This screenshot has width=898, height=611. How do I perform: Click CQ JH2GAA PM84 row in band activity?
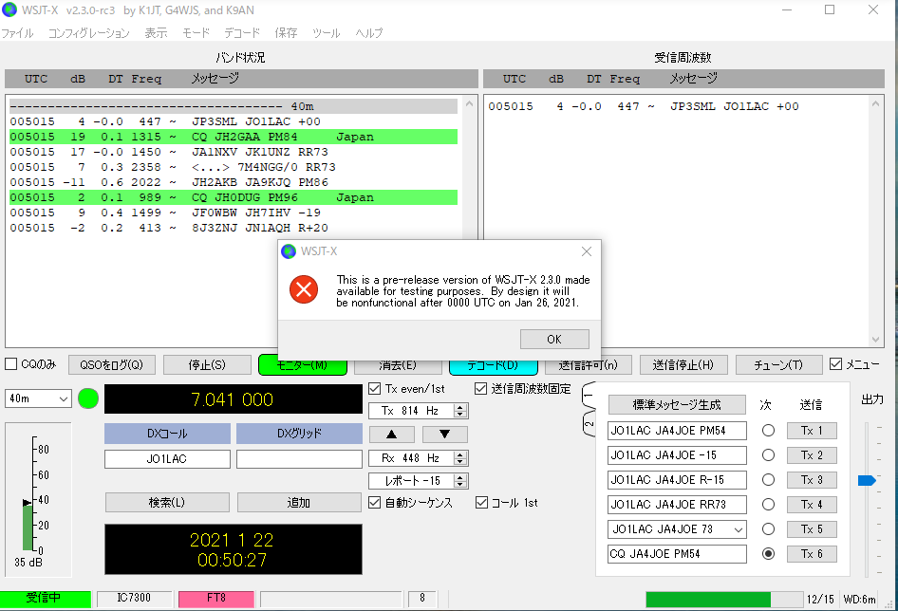[234, 137]
